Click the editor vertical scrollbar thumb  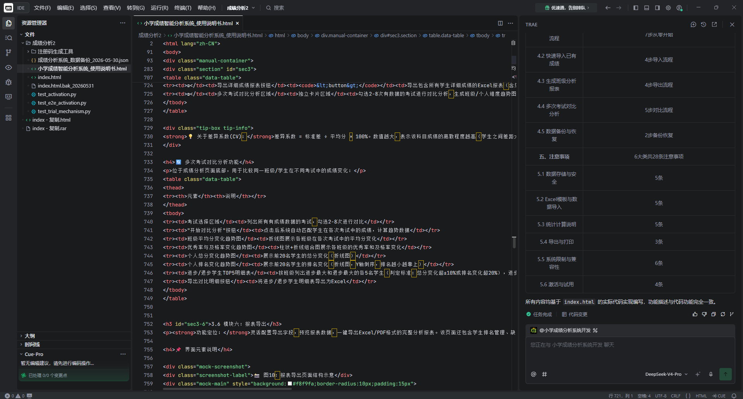[x=514, y=242]
